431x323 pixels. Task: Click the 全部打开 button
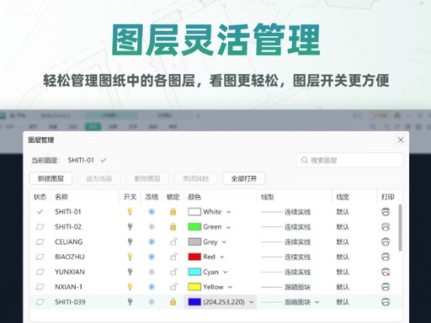(244, 178)
